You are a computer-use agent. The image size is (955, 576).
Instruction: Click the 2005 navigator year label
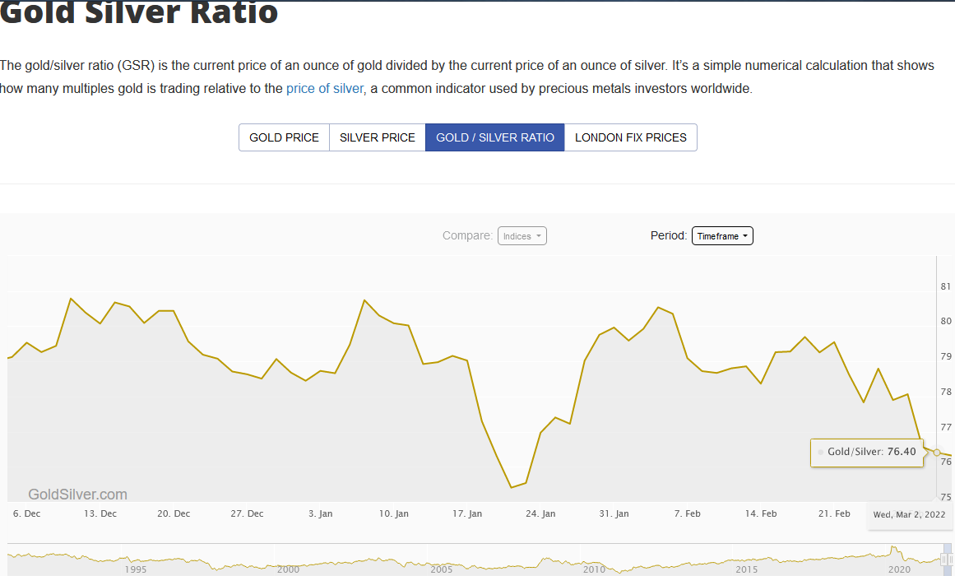pos(442,569)
